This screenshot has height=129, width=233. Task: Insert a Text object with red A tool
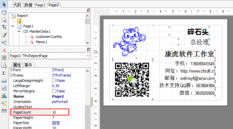[x=4, y=50]
